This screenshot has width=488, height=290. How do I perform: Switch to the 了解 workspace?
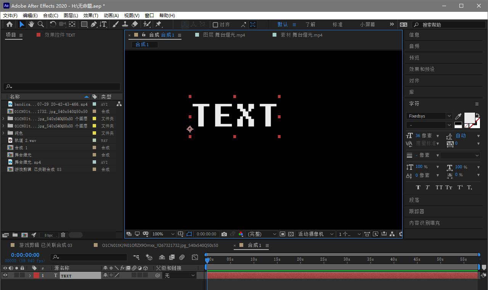[310, 24]
